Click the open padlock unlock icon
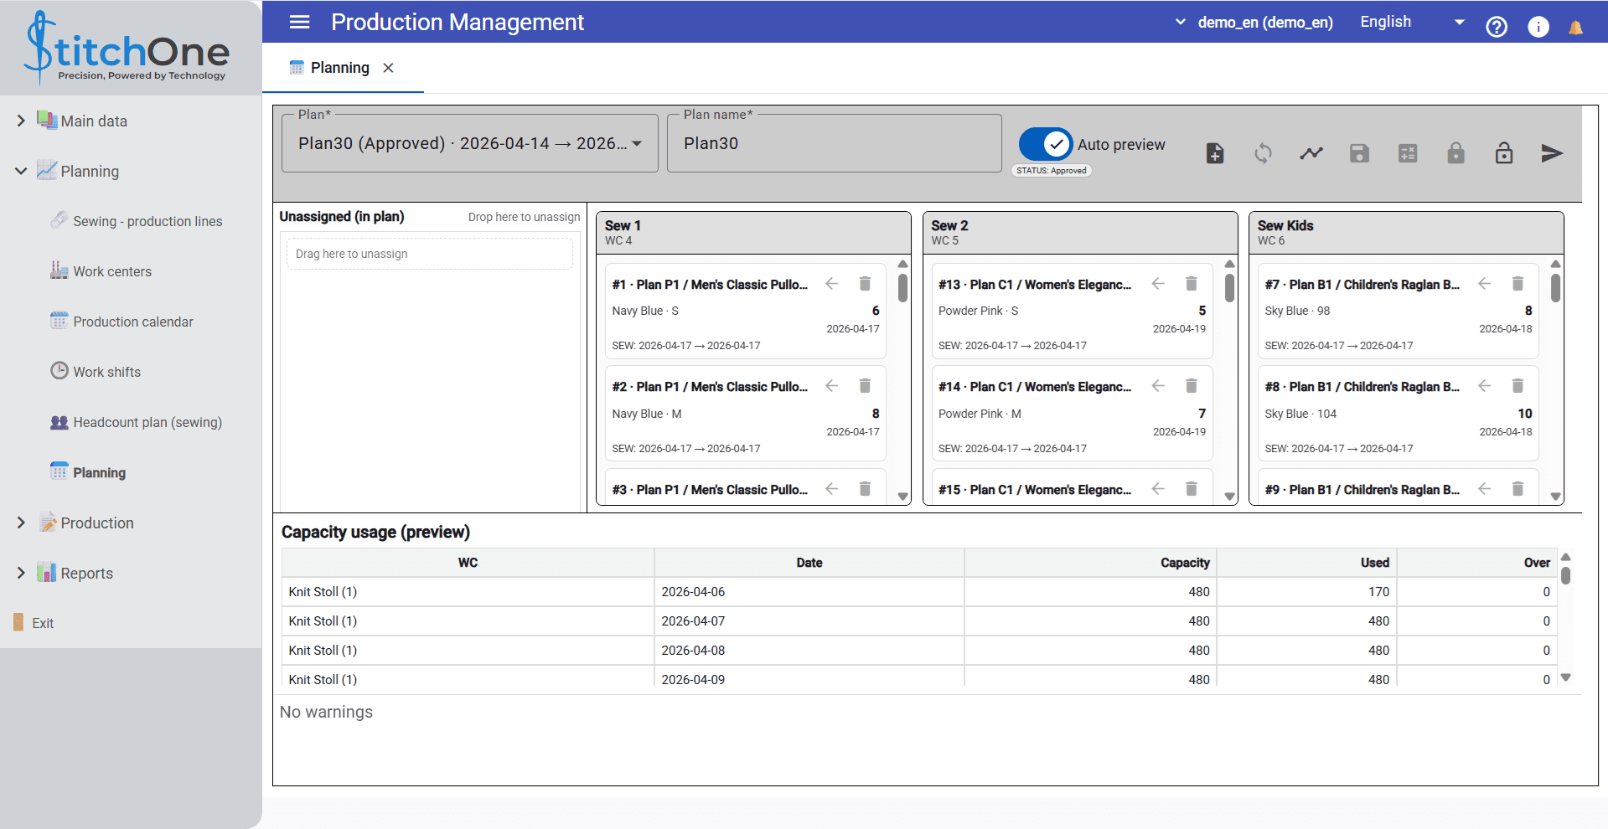The image size is (1608, 829). tap(1504, 152)
